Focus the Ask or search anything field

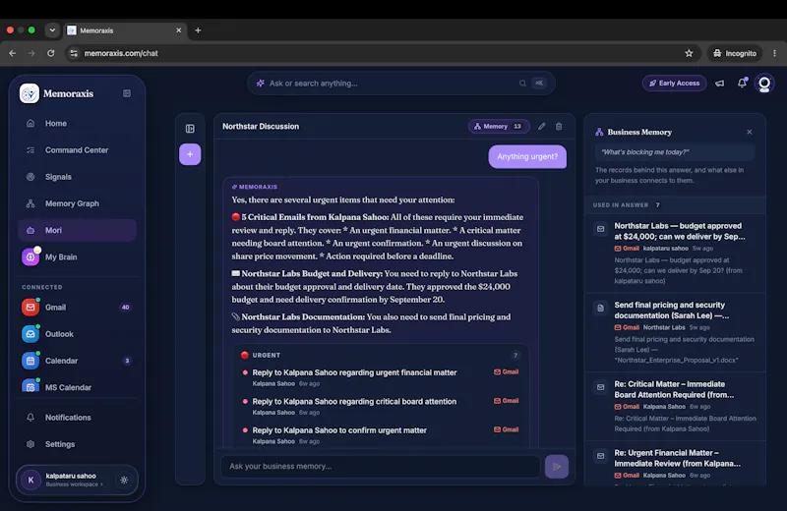pyautogui.click(x=400, y=84)
